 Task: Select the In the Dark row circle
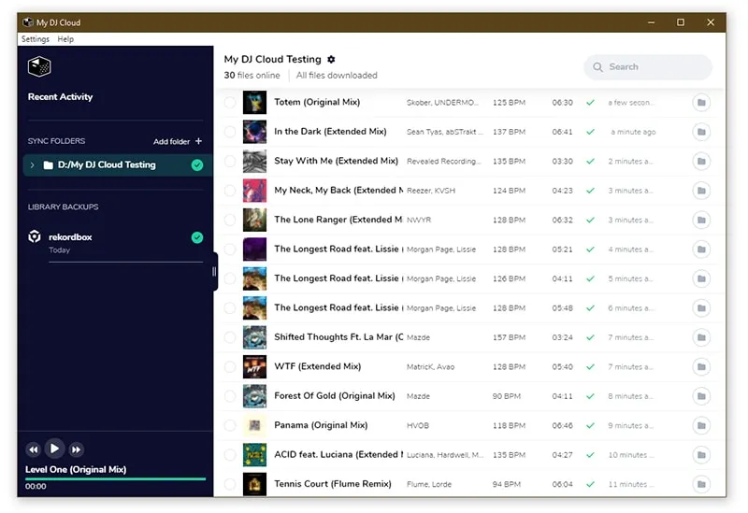230,132
